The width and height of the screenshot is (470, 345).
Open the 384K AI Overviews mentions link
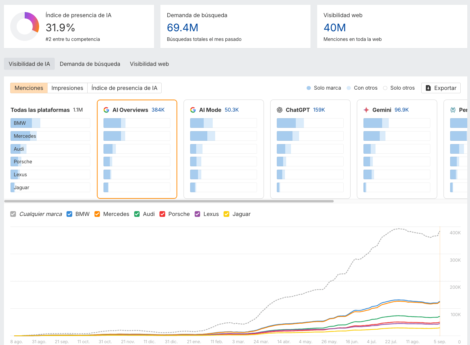click(158, 110)
